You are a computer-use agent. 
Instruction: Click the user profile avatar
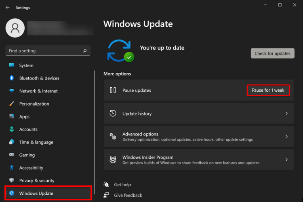(x=15, y=28)
